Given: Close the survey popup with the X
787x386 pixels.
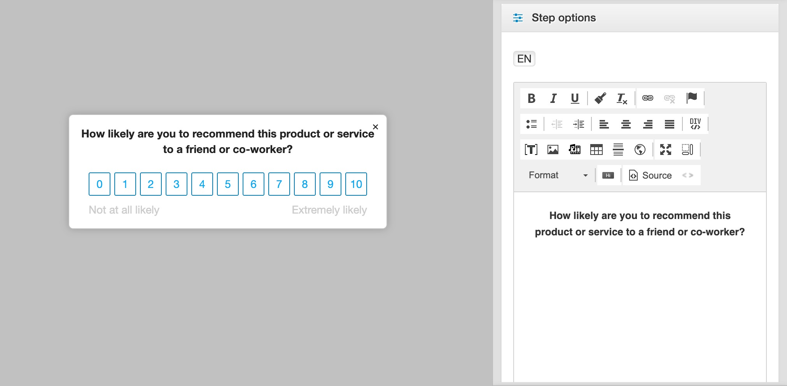Looking at the screenshot, I should click(375, 127).
